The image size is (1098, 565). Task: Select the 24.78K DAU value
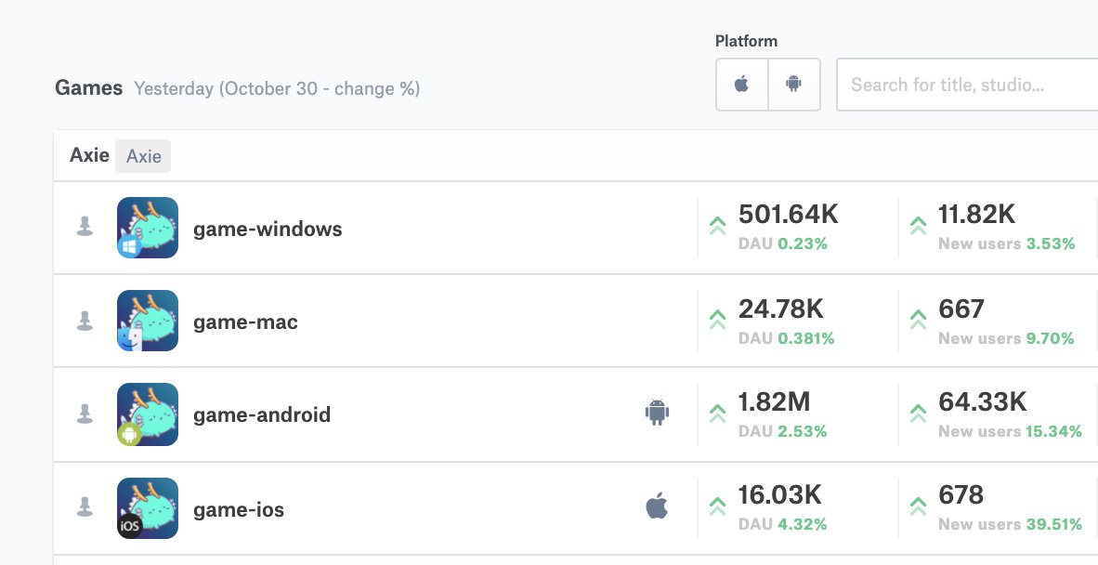781,309
